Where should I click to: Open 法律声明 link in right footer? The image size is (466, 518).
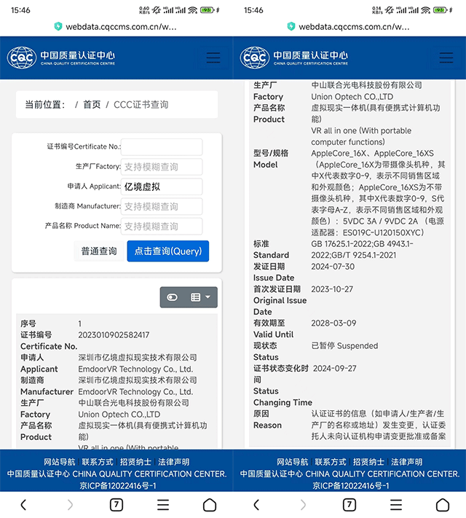[406, 462]
